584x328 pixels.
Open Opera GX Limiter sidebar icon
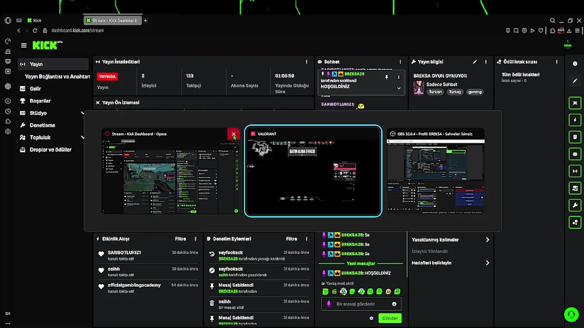tap(8, 41)
